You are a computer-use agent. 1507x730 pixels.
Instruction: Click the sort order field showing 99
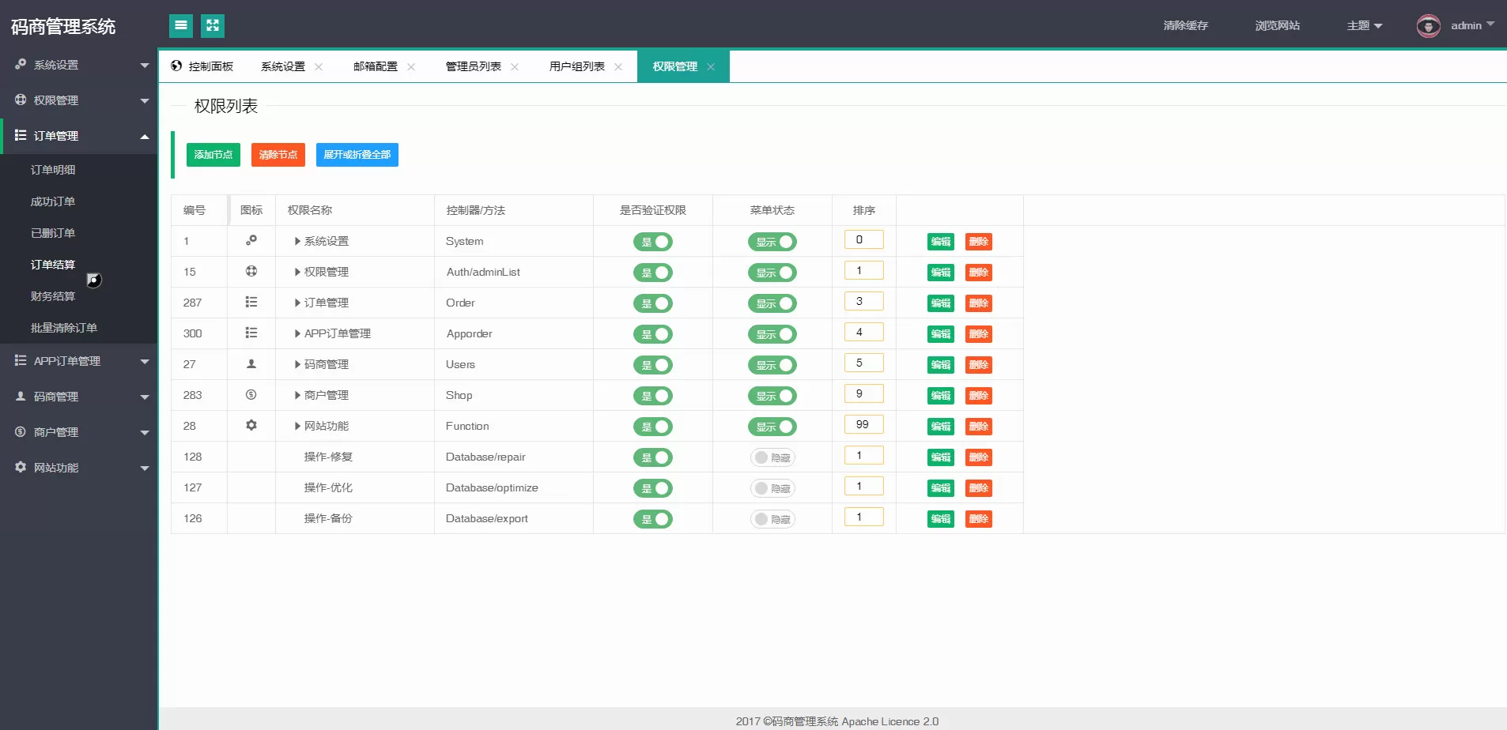863,425
